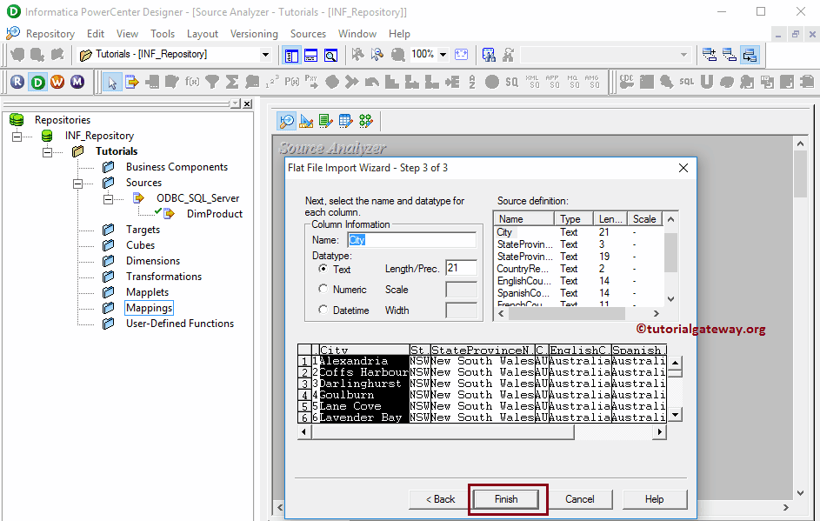This screenshot has height=521, width=820.
Task: Click the link columns arrow tool
Action: [x=132, y=82]
